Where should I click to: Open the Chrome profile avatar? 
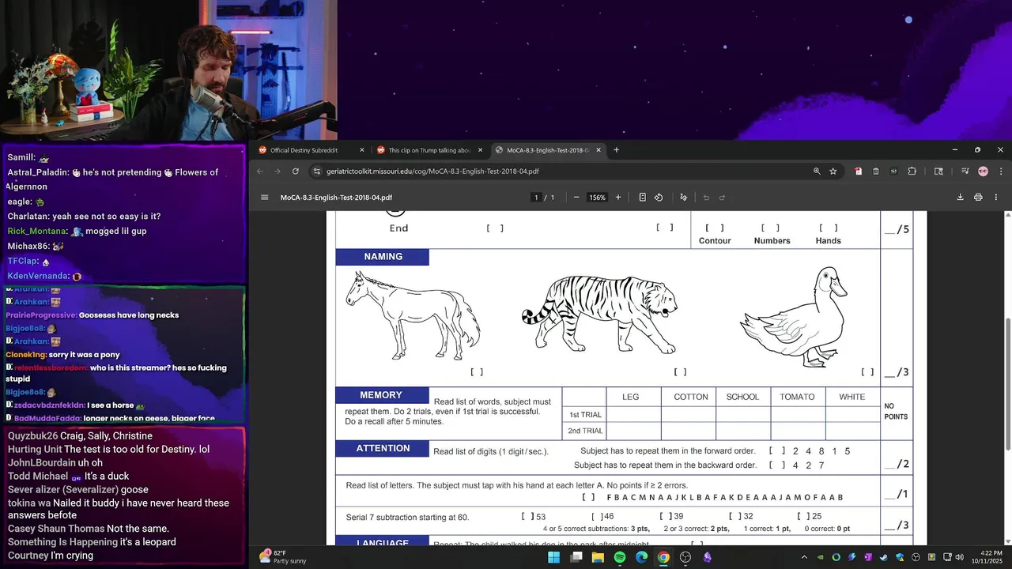pos(983,171)
